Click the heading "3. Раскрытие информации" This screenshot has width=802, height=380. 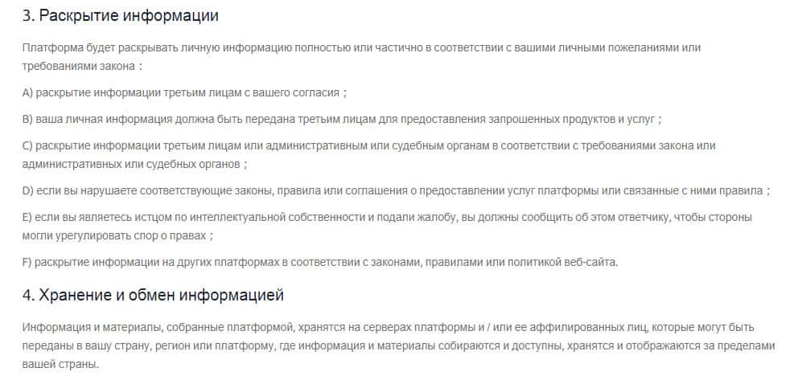coord(121,15)
